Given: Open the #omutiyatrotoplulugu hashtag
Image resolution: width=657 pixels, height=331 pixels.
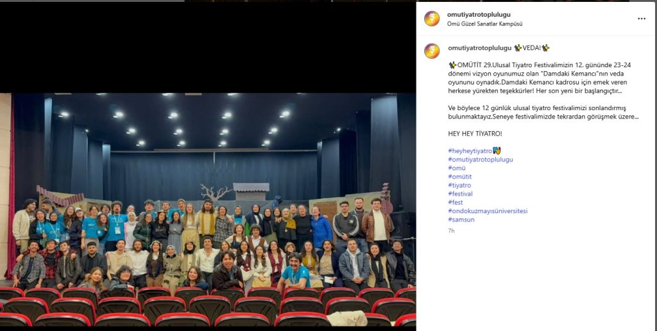Looking at the screenshot, I should pyautogui.click(x=480, y=159).
